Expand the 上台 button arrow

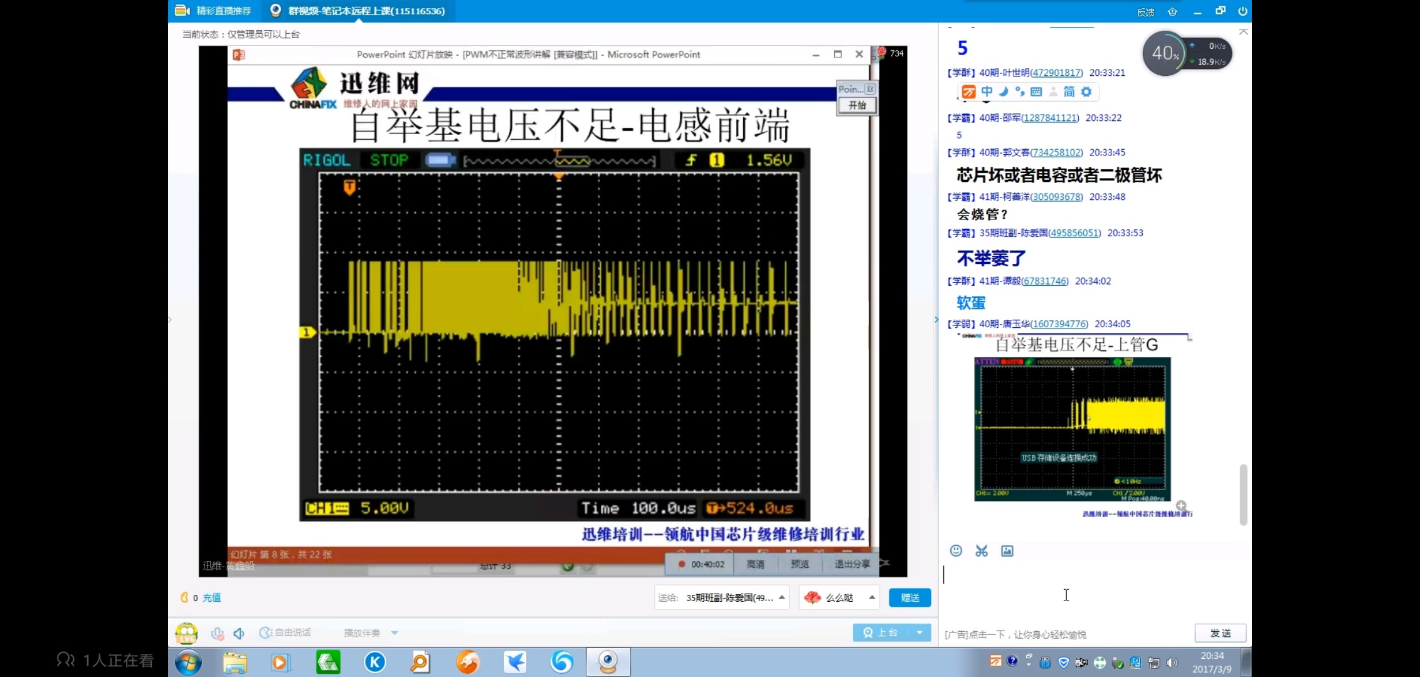tap(919, 632)
